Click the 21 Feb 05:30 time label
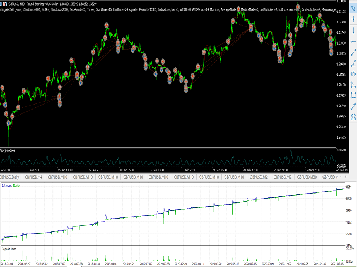357x267 pixels. (x=220, y=170)
